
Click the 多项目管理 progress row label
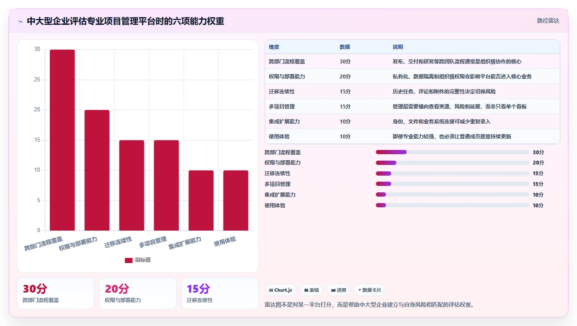278,184
